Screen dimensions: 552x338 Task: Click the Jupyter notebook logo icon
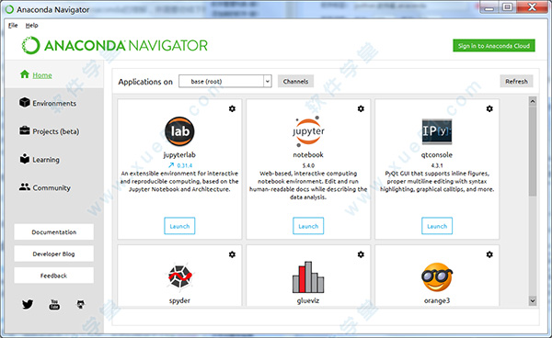(308, 131)
